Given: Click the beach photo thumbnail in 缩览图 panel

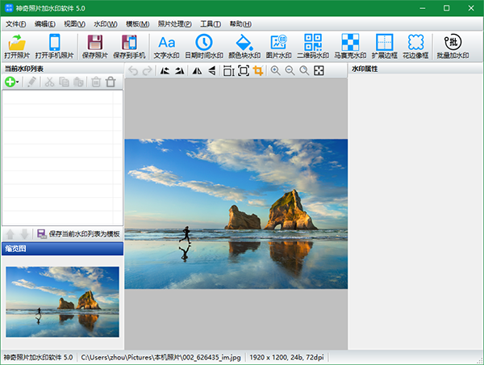Looking at the screenshot, I should coord(62,301).
